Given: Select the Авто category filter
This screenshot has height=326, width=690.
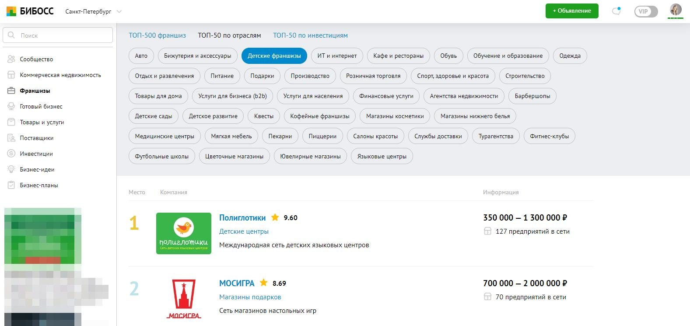Looking at the screenshot, I should tap(141, 56).
